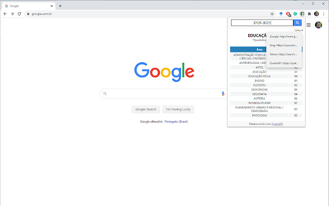Switch to the Google browser tab
Viewport: 329px width, 206px height.
(x=29, y=6)
